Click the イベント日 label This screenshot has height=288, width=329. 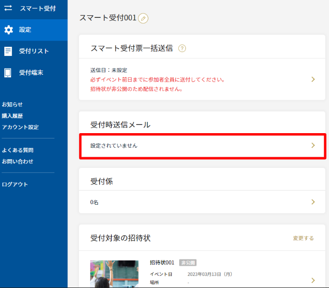coord(161,274)
